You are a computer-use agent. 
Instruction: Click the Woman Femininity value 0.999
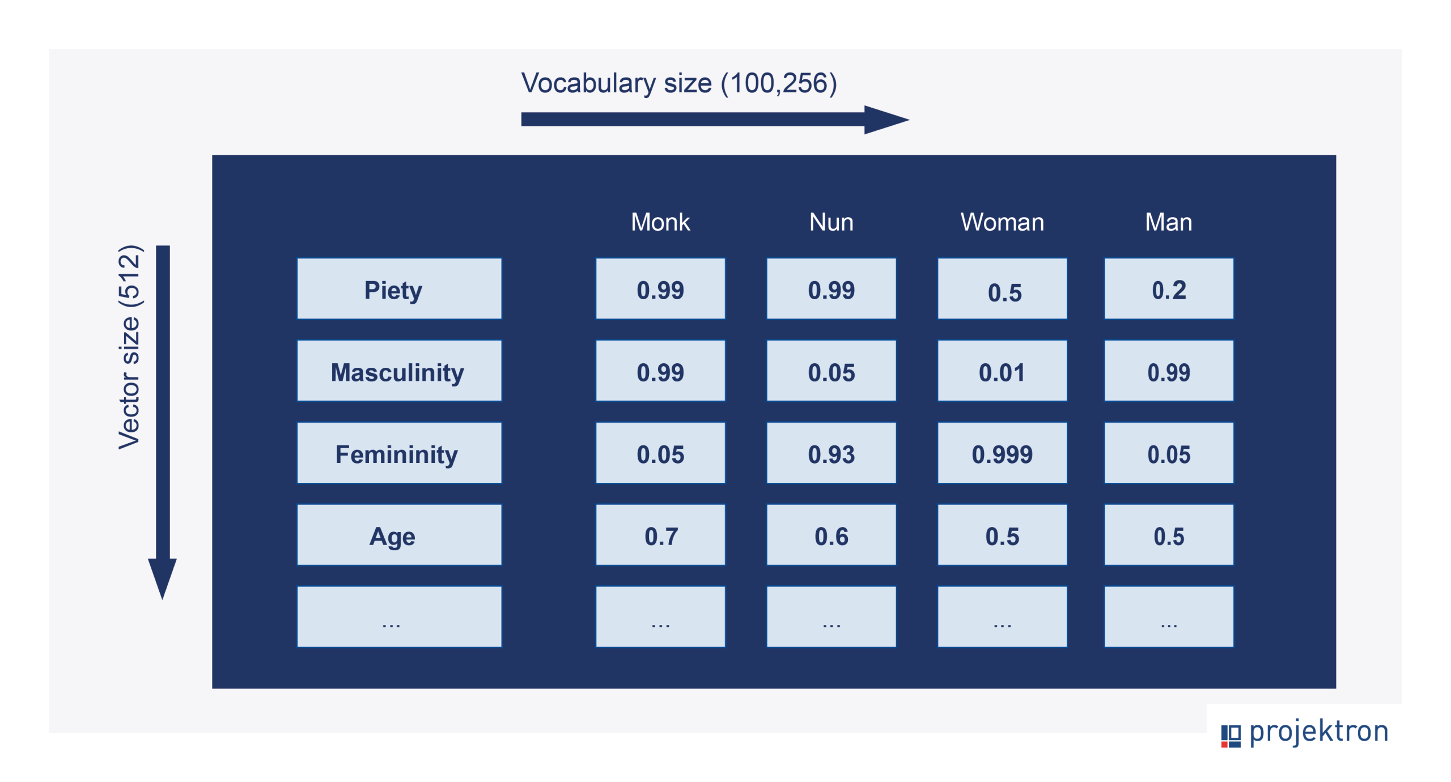[x=1002, y=453]
